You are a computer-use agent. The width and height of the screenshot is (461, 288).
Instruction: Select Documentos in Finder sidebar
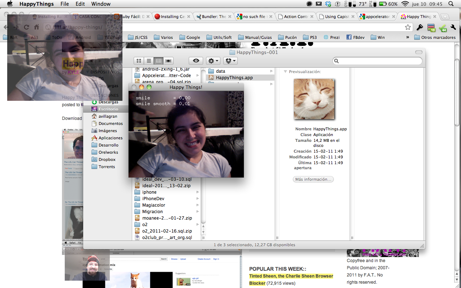tap(107, 123)
